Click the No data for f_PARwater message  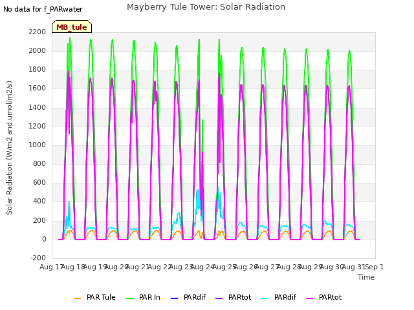click(x=43, y=9)
